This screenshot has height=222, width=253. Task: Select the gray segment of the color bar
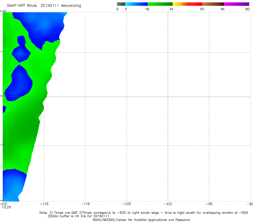pyautogui.click(x=121, y=4)
